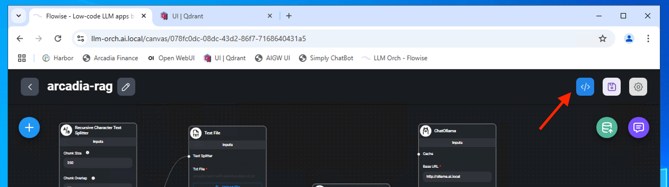This screenshot has height=187, width=669.
Task: Click the Chunk Size input field
Action: (x=98, y=163)
